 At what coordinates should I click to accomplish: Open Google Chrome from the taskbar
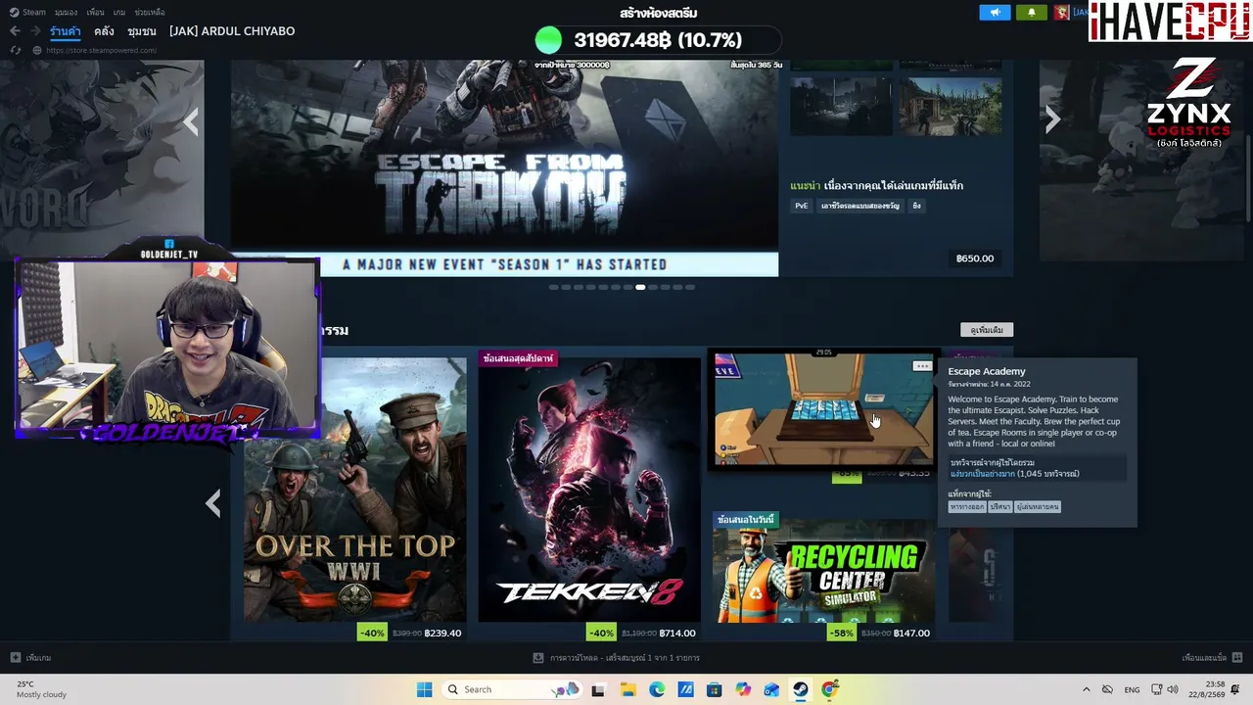tap(829, 689)
